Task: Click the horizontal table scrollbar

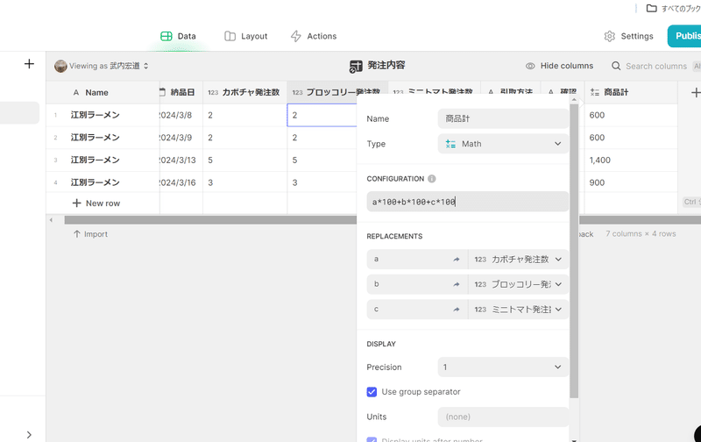Action: click(x=210, y=219)
